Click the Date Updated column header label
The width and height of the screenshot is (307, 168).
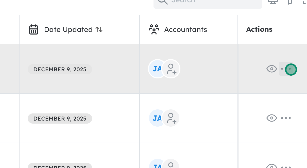click(68, 30)
